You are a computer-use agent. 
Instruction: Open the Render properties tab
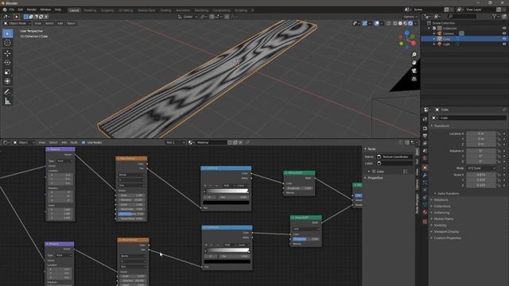tap(425, 129)
